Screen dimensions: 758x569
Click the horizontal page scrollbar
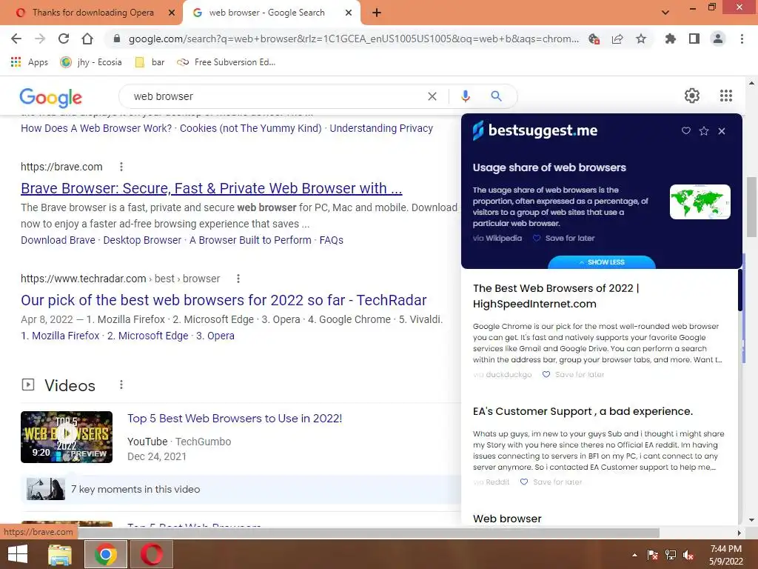tap(369, 533)
